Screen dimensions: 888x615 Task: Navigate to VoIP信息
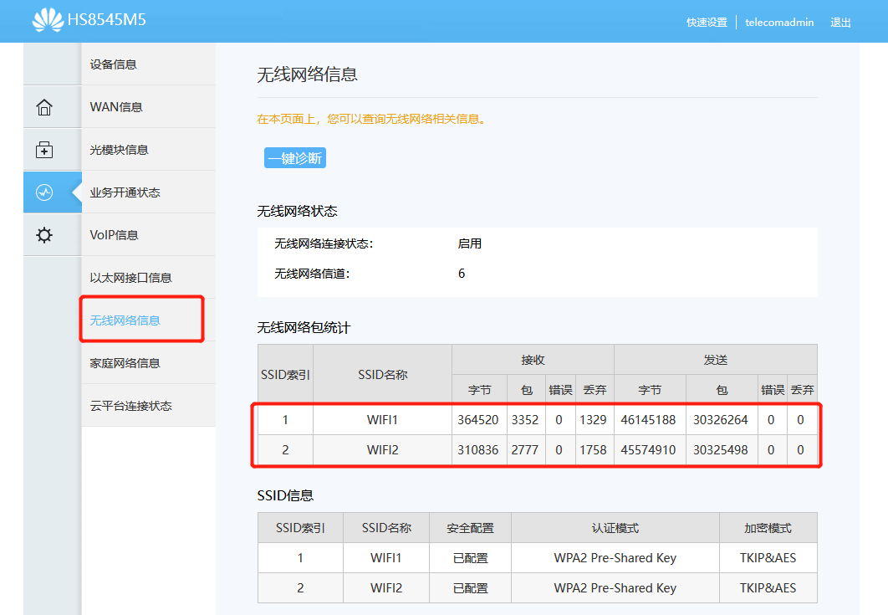point(115,235)
